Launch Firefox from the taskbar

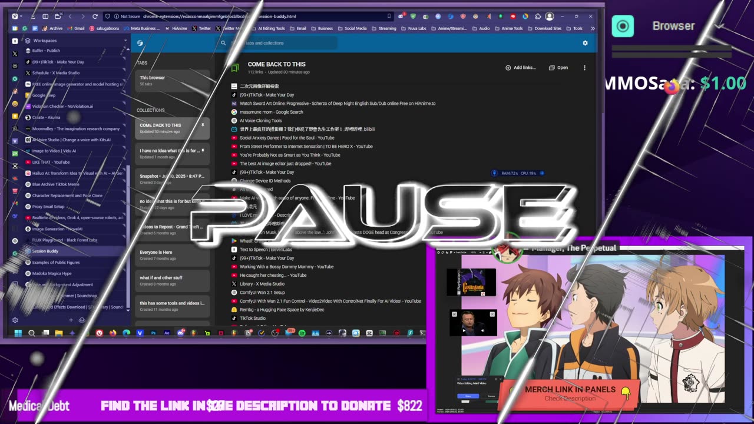pyautogui.click(x=113, y=333)
